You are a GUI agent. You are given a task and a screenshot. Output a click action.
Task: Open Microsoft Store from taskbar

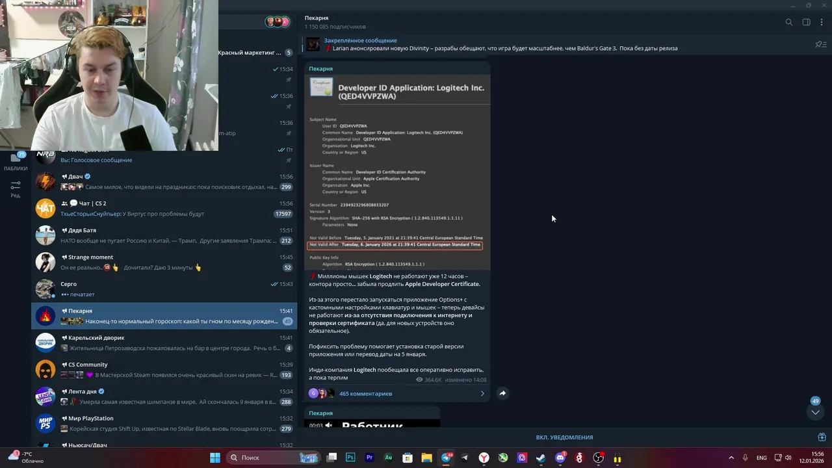[x=408, y=458]
